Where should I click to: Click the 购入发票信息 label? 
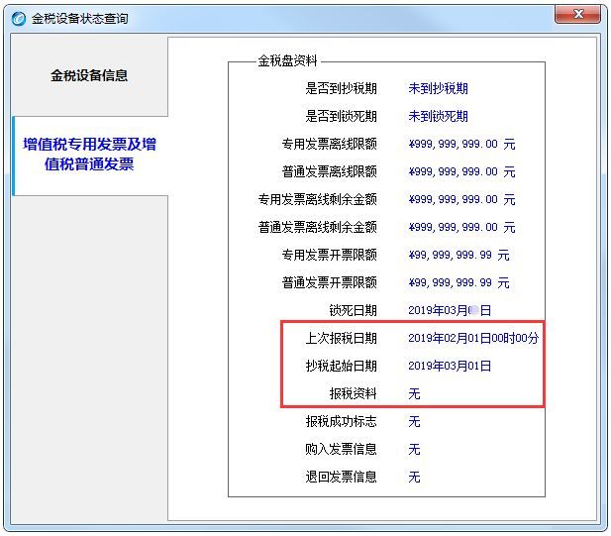[x=341, y=449]
